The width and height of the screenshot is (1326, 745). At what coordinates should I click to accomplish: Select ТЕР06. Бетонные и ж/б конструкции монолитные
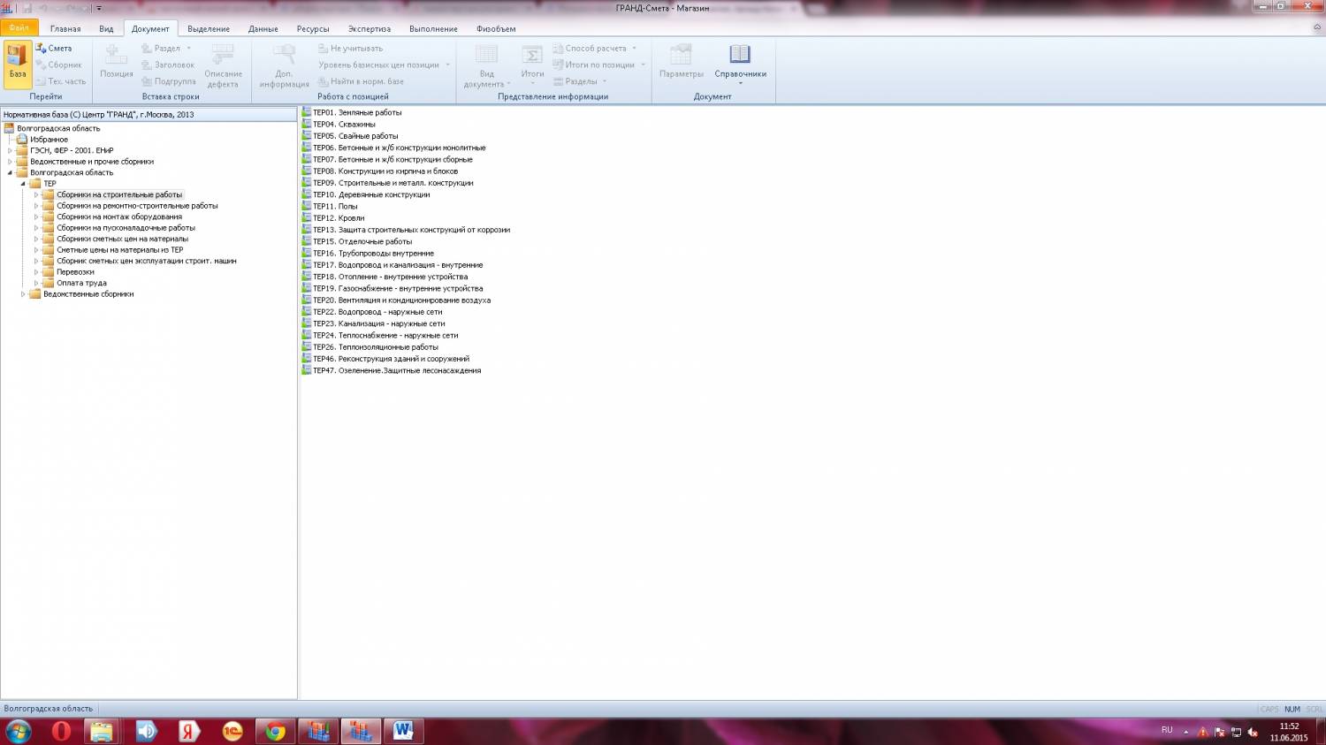pos(399,148)
